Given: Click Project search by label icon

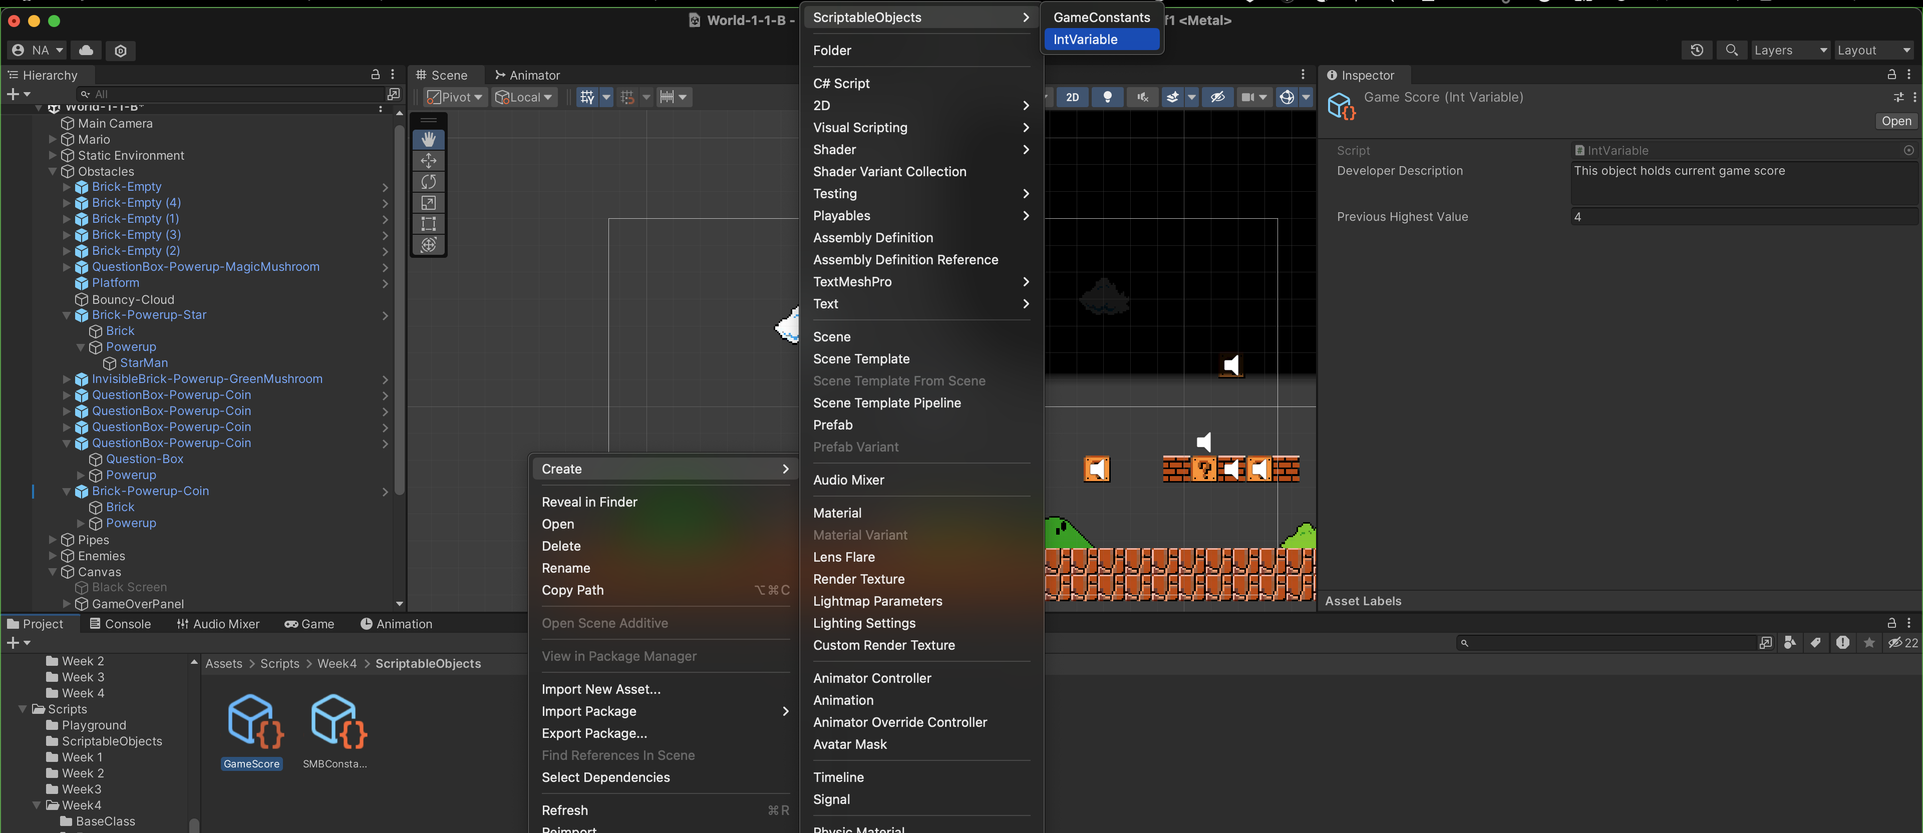Looking at the screenshot, I should 1815,643.
